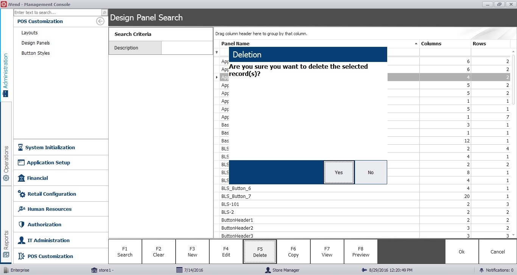Select Button Styles in the navigation
The width and height of the screenshot is (517, 275).
coord(36,53)
